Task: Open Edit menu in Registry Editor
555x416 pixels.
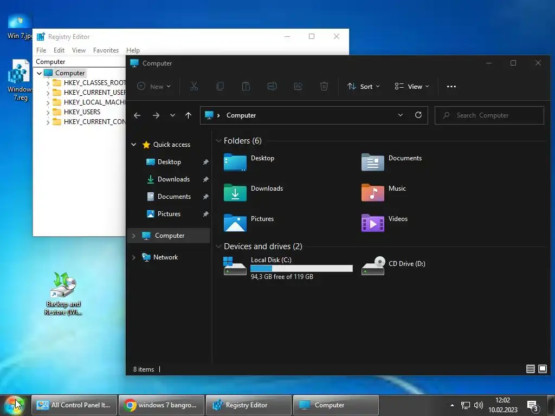Action: (59, 50)
